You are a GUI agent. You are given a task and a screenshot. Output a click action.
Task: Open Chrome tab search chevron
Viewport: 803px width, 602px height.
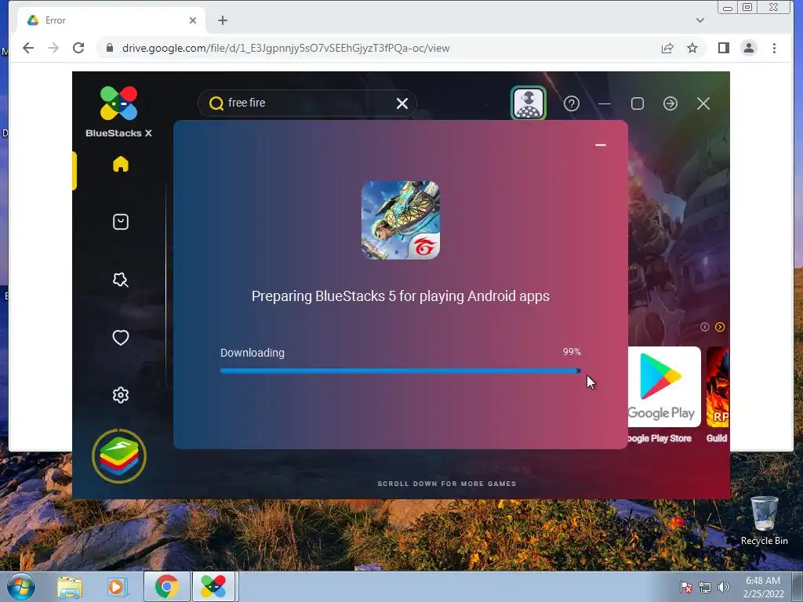pyautogui.click(x=700, y=20)
